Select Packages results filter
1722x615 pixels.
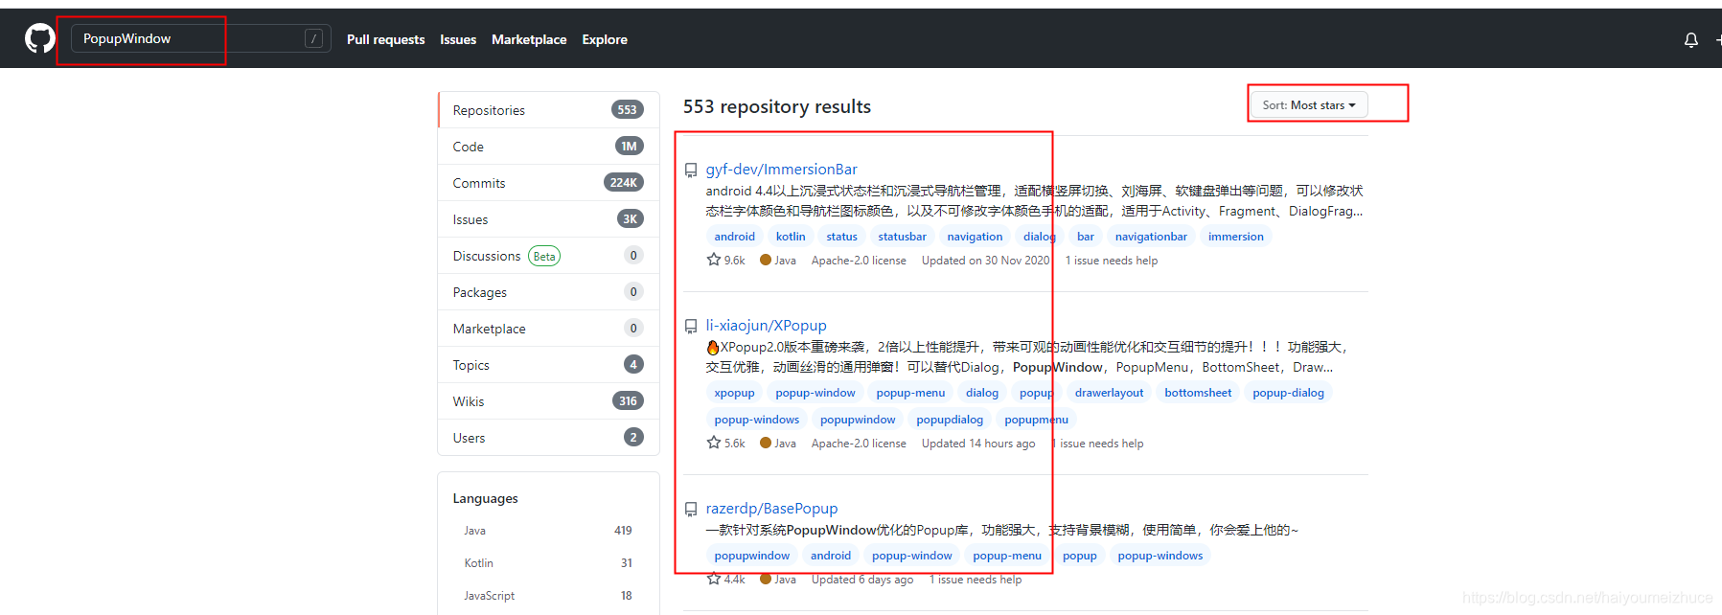(549, 292)
